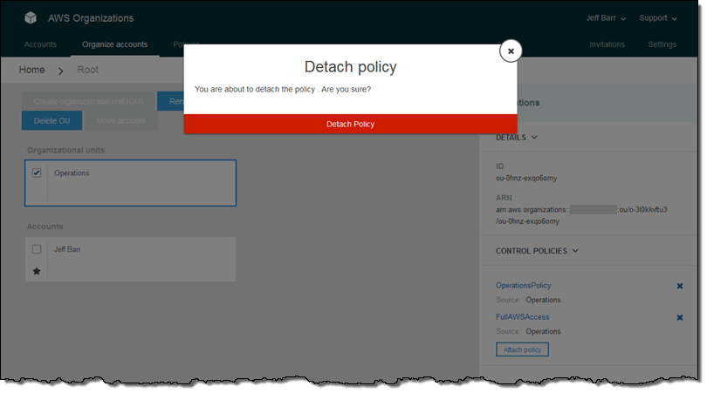Image resolution: width=707 pixels, height=393 pixels.
Task: Open the Invitations tab
Action: click(x=607, y=44)
